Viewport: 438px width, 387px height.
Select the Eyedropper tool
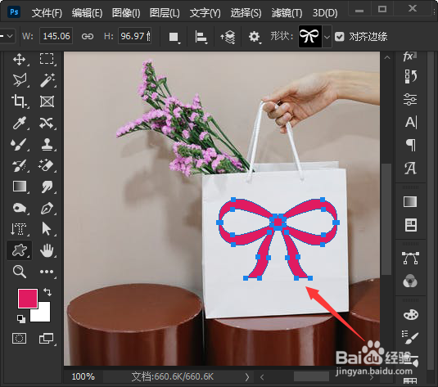(20, 123)
